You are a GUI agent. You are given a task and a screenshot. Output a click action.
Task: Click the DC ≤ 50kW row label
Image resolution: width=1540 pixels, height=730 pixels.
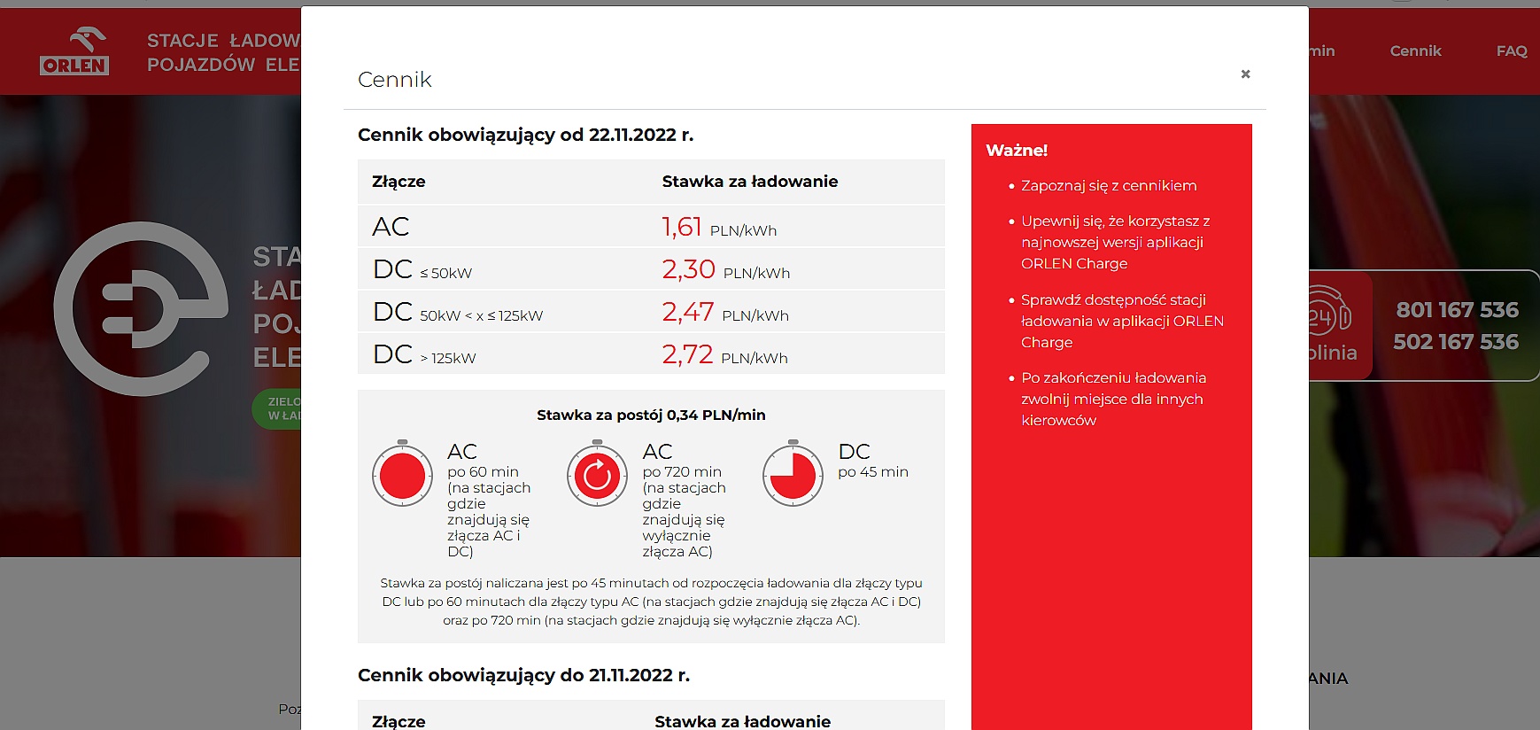pyautogui.click(x=422, y=269)
